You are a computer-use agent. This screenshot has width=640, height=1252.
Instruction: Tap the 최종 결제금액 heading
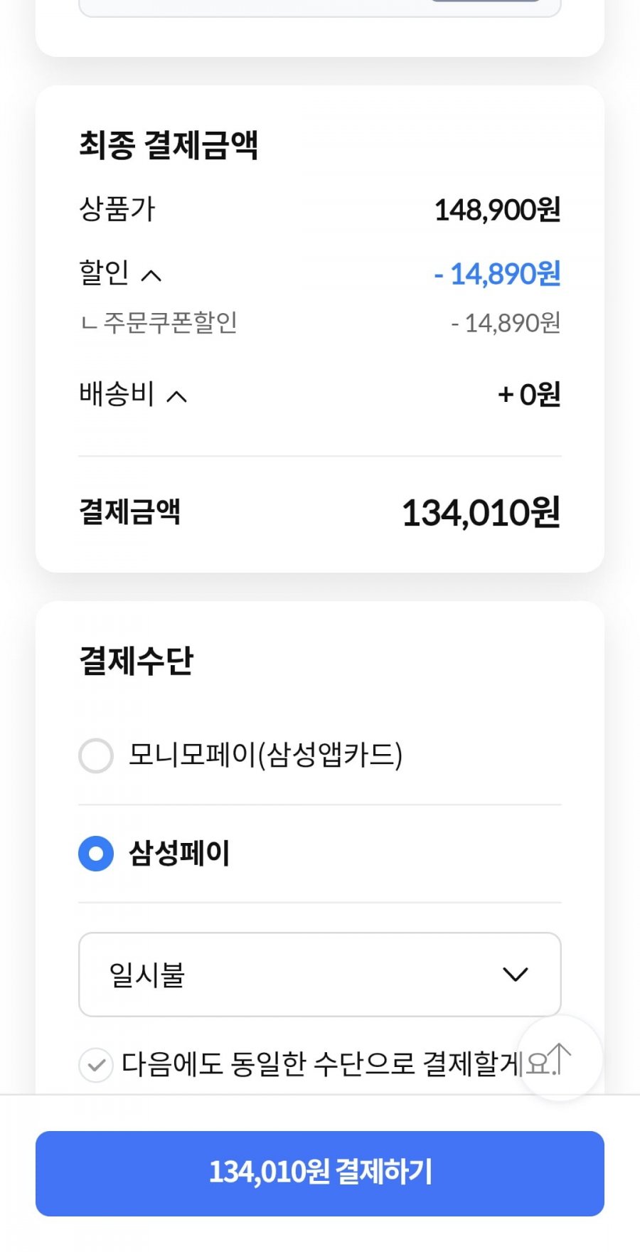[169, 145]
